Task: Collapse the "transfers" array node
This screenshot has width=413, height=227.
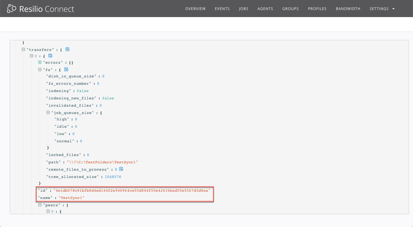Action: pos(24,49)
